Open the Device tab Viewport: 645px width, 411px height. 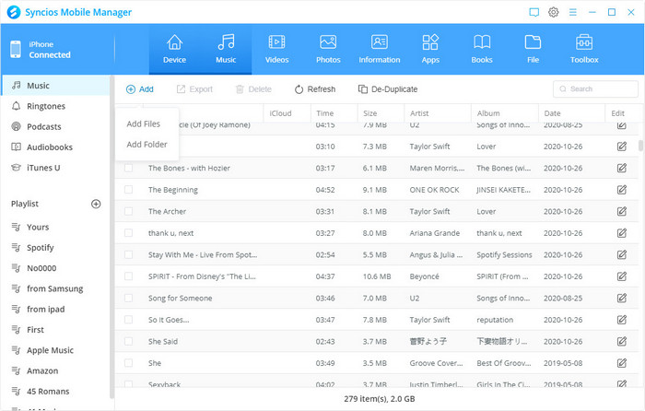coord(174,50)
